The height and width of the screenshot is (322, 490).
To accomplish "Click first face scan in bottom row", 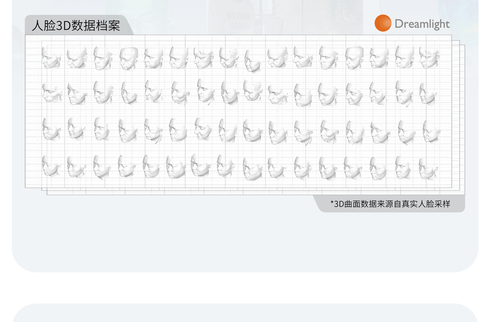I will pos(51,166).
